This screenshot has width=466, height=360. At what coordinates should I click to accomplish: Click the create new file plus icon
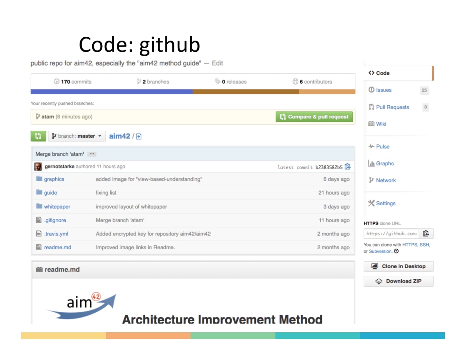[x=139, y=136]
